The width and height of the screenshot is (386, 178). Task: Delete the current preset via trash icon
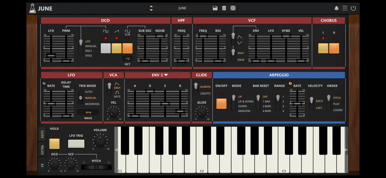[x=224, y=8]
